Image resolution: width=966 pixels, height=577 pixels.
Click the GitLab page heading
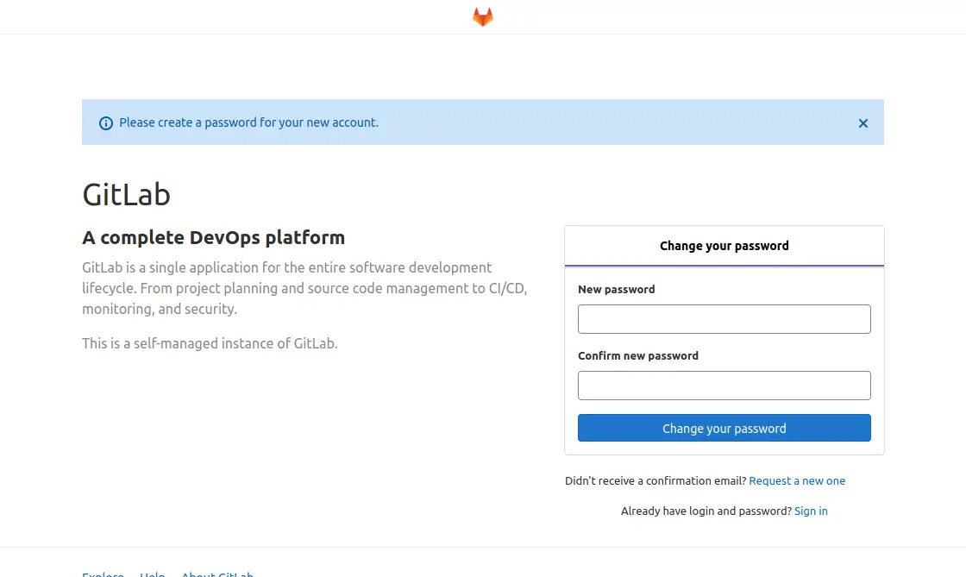(126, 195)
